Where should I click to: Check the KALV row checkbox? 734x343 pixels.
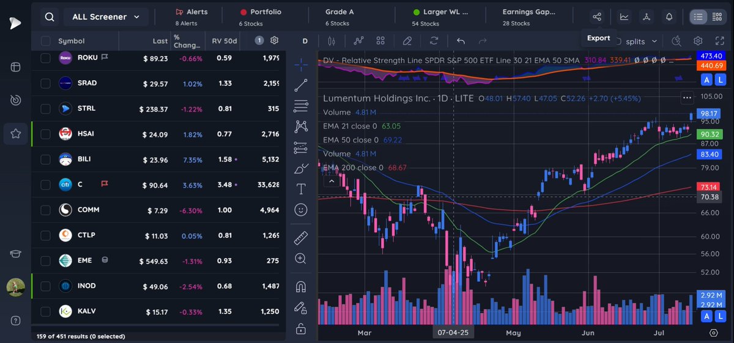(45, 311)
